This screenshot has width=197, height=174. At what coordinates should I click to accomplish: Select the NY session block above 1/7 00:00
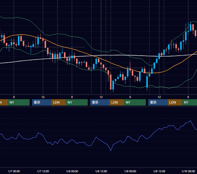[x=19, y=102]
